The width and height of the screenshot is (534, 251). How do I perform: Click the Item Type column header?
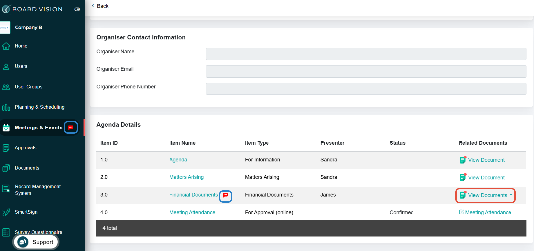click(x=257, y=143)
